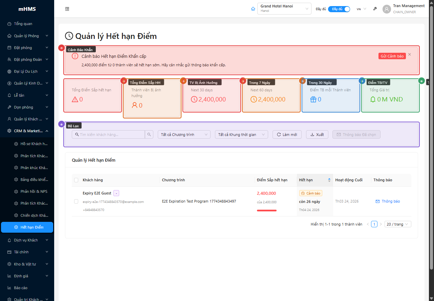
Task: Click the user avatar icon
Action: (387, 9)
